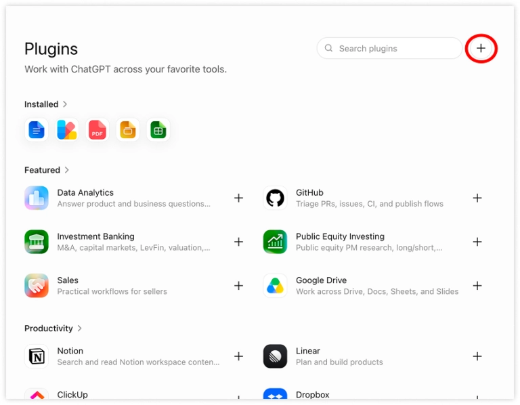Add the Linear plugin
520x405 pixels.
(477, 356)
